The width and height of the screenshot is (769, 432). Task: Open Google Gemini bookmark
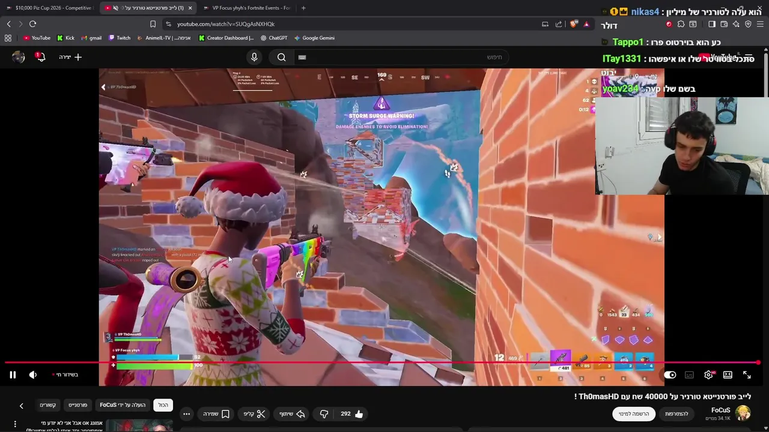(314, 38)
